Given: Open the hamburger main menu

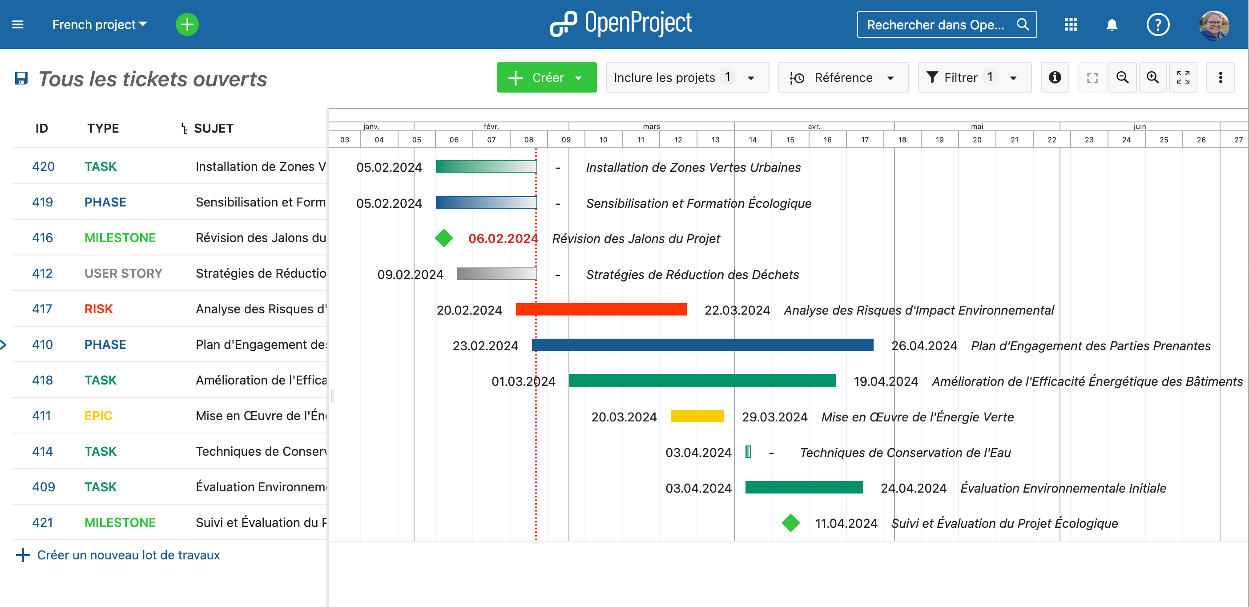Looking at the screenshot, I should [x=18, y=24].
